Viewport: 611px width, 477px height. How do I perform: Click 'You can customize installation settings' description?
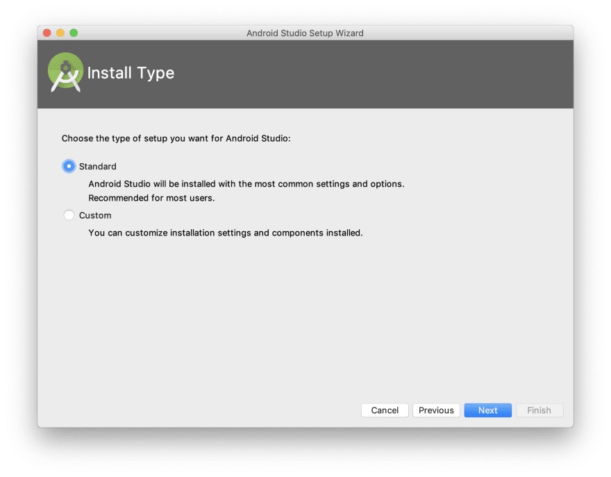(x=226, y=233)
